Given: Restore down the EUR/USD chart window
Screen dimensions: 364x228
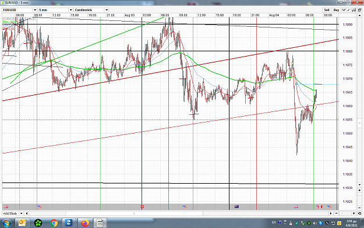Looking at the screenshot, I should (348, 2).
